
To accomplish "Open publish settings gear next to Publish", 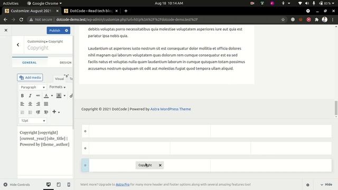I will (x=67, y=31).
